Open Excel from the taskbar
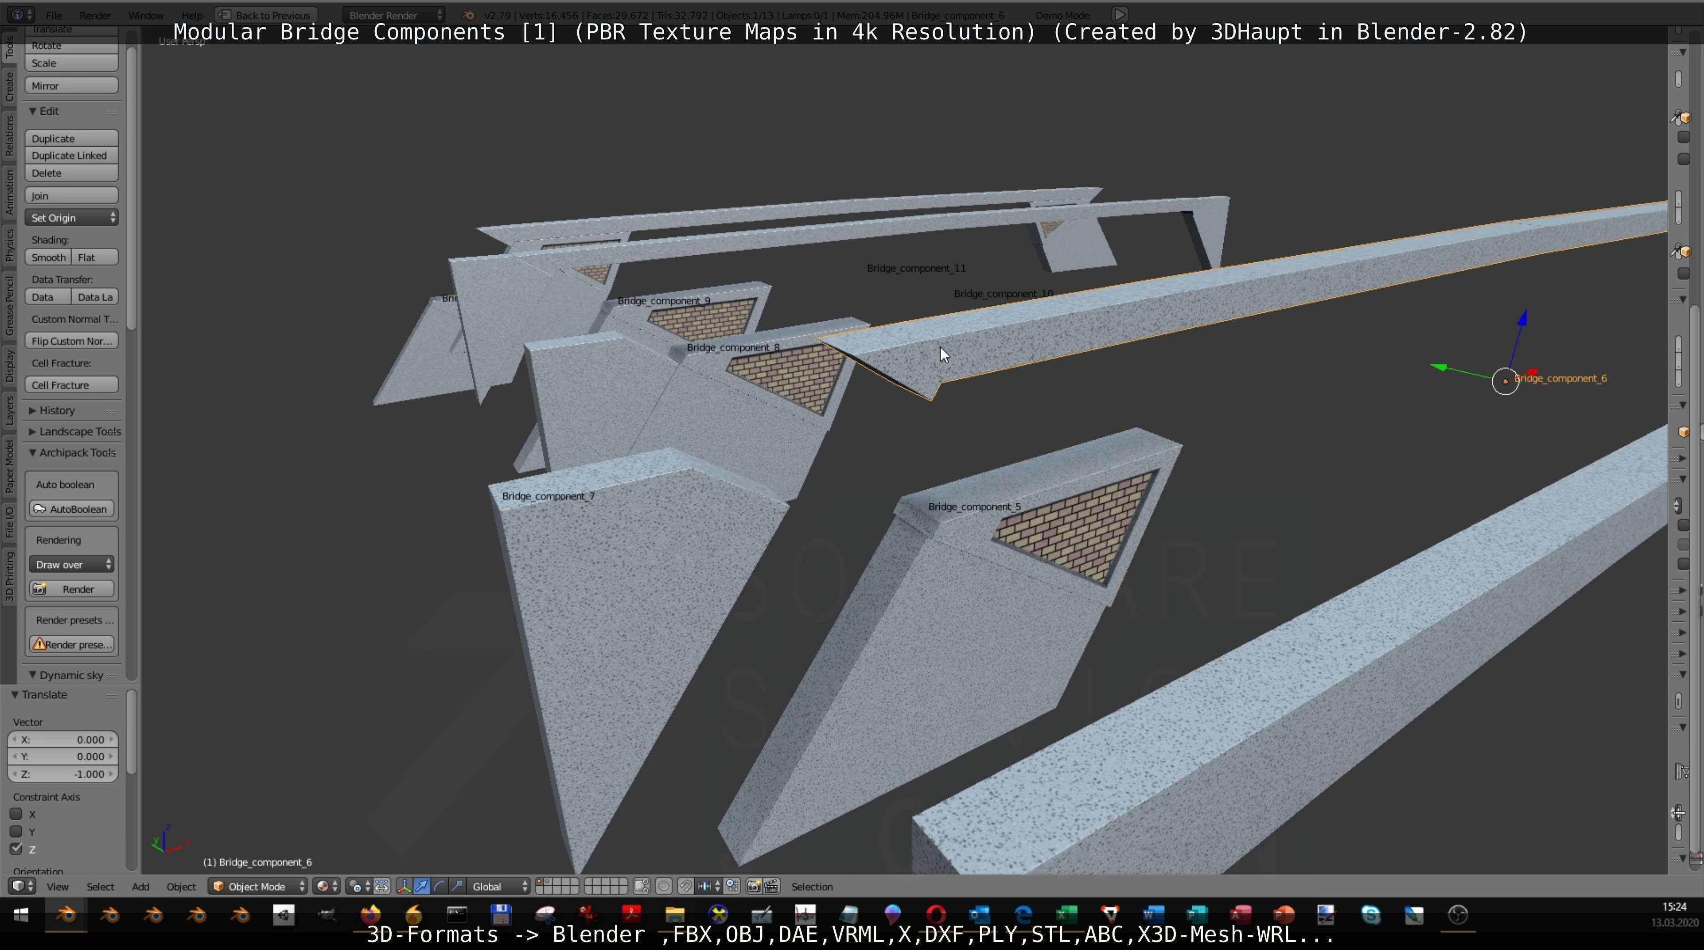The image size is (1704, 950). click(1066, 915)
